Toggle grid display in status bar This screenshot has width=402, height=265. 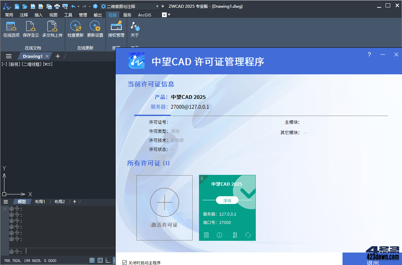click(x=100, y=260)
